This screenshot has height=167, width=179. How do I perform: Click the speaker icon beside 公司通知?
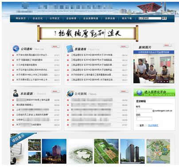[x=16, y=49]
